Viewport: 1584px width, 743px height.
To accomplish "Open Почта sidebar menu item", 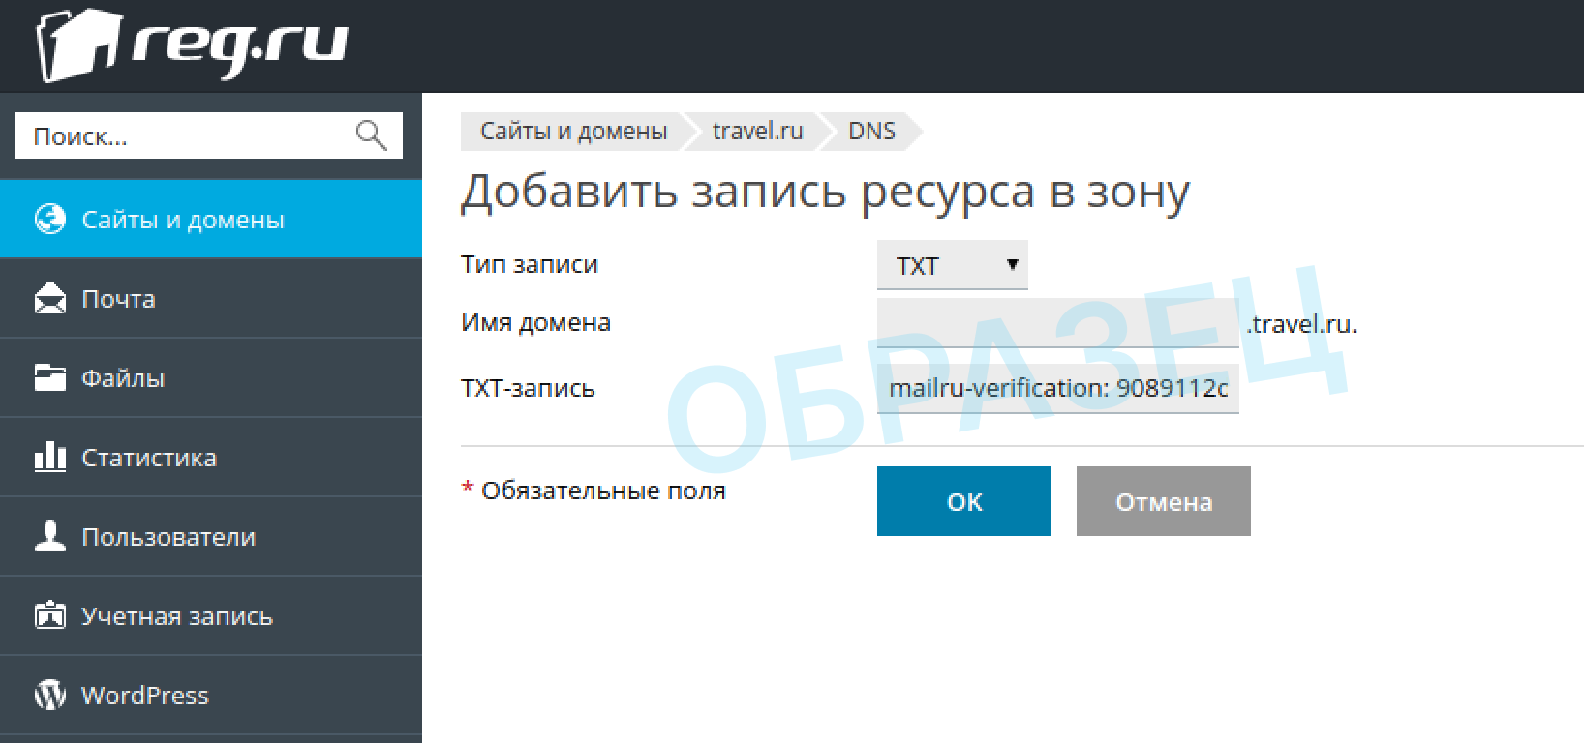I will pos(211,299).
